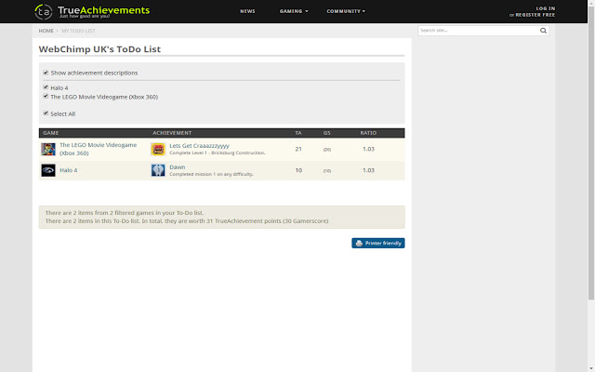
Task: Click the TrueAchievements logo
Action: click(92, 11)
